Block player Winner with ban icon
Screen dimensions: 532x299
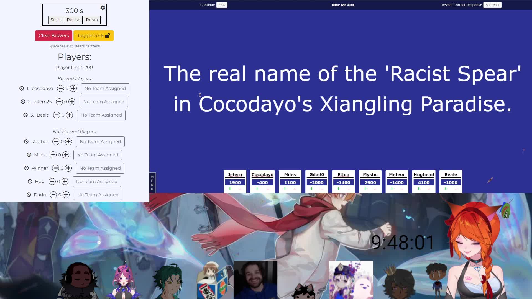click(x=27, y=168)
